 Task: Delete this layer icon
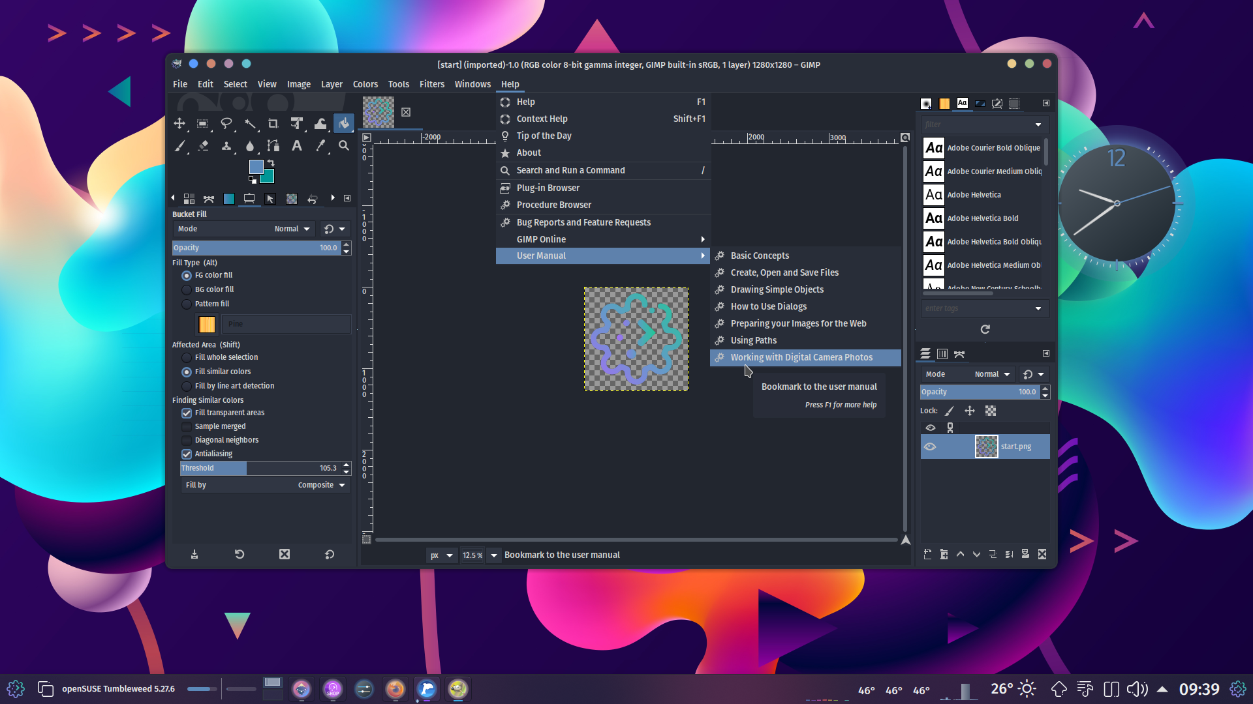pyautogui.click(x=1042, y=554)
